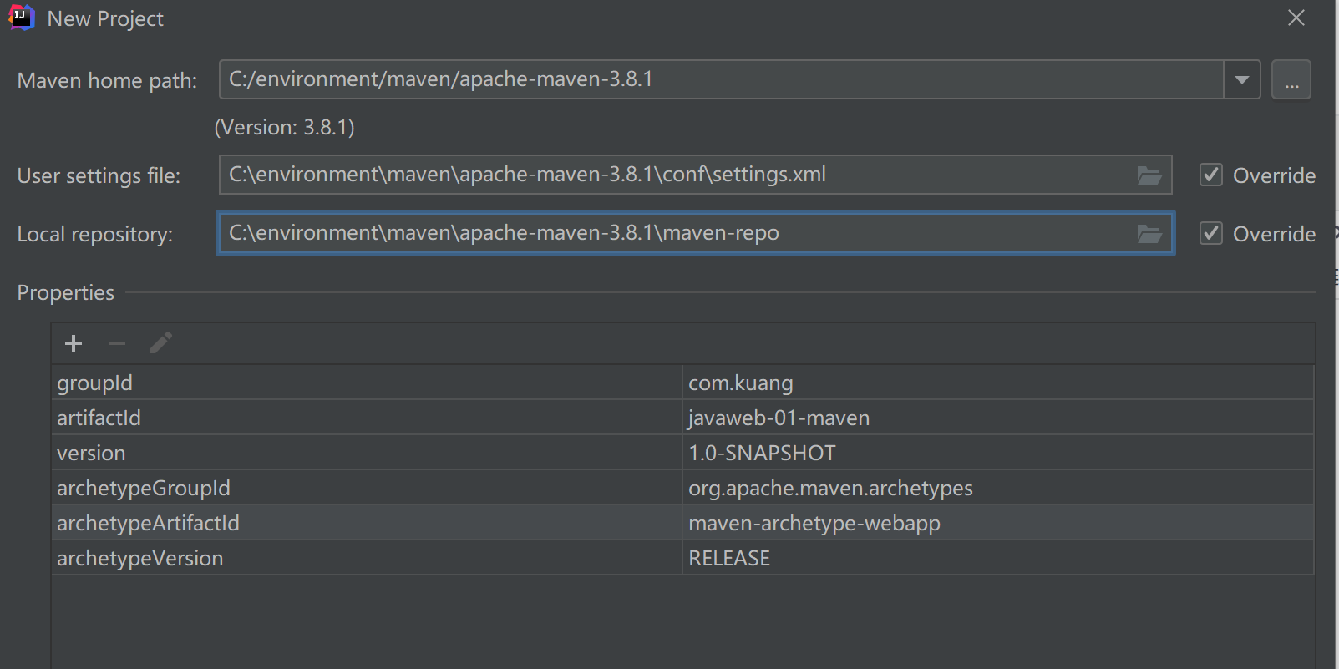
Task: Click the 1.0-SNAPSHOT value cell
Action: pos(998,453)
